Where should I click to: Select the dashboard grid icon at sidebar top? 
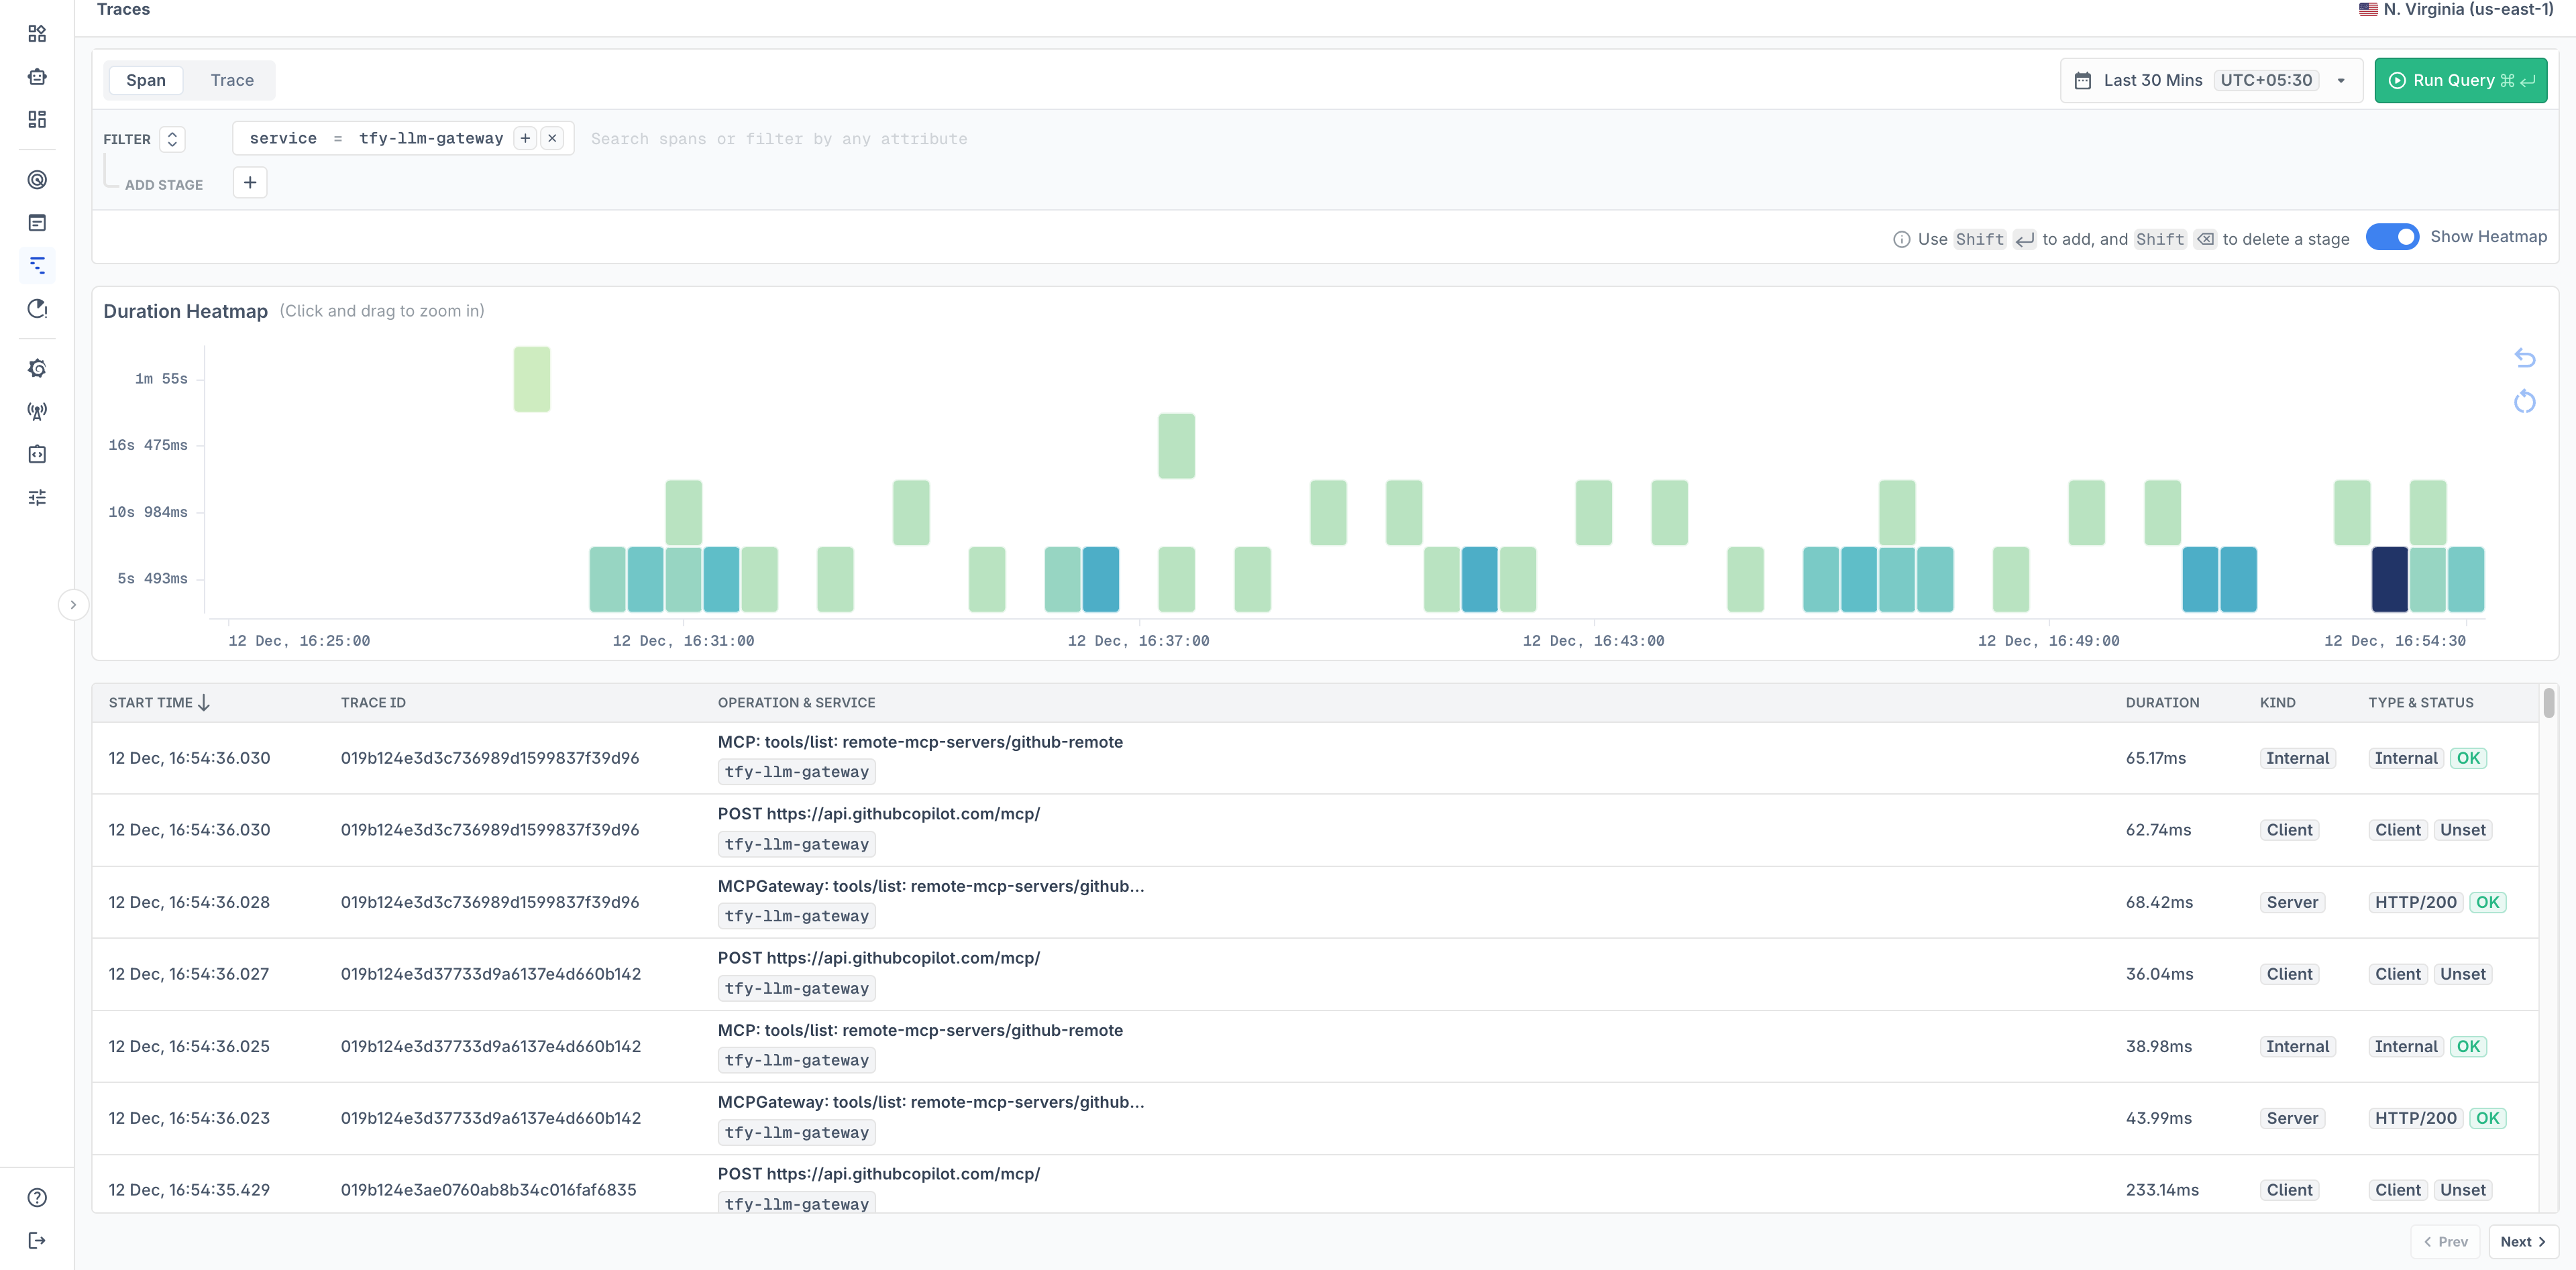click(37, 33)
